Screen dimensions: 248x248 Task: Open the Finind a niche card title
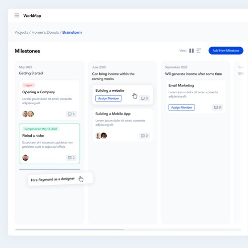[x=33, y=135]
